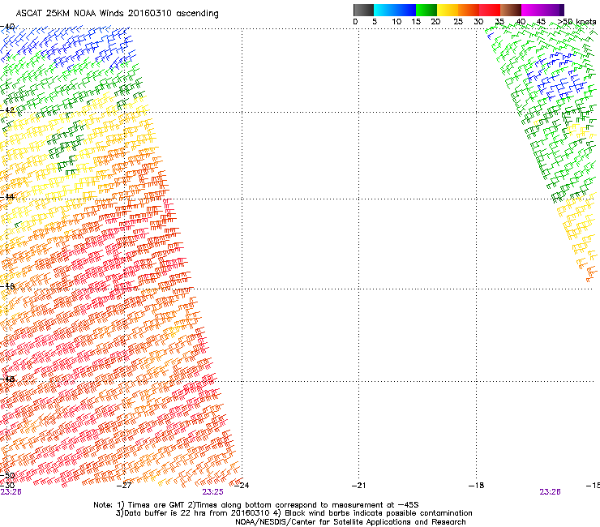The image size is (600, 527).
Task: Click the 23:26 time label at bottom right
Action: coord(550,492)
